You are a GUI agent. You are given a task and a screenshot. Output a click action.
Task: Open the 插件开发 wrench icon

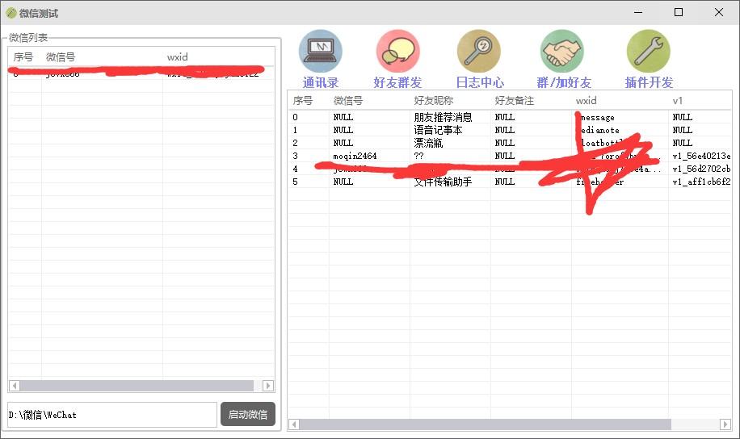coord(649,51)
